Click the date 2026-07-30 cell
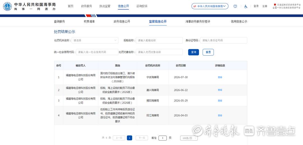 pyautogui.click(x=181, y=77)
